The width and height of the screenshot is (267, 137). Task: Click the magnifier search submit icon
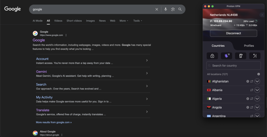[x=180, y=9]
